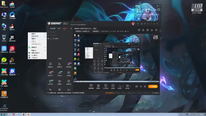
Task: Toggle visibility eye of 全屏 1 source
Action: [48, 39]
